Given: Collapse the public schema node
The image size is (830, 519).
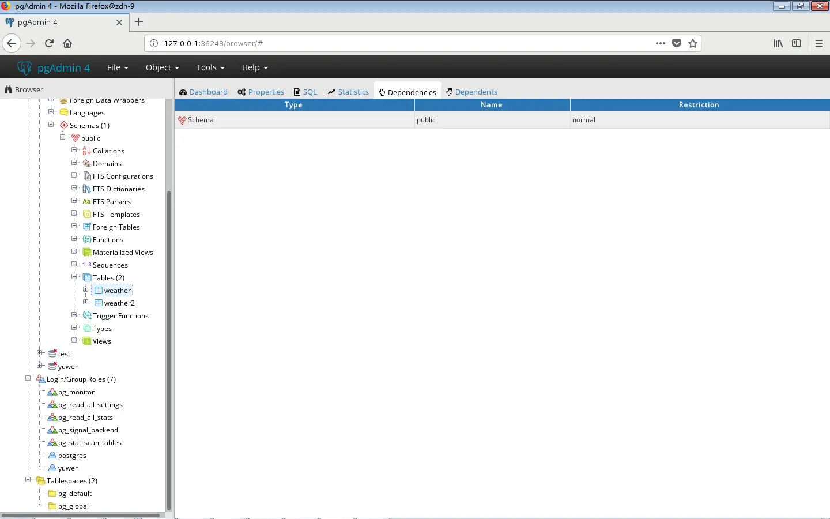Looking at the screenshot, I should 63,137.
